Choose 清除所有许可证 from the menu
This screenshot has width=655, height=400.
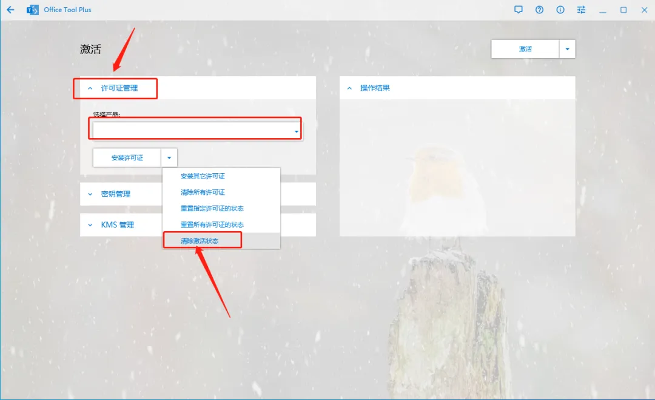pos(221,192)
